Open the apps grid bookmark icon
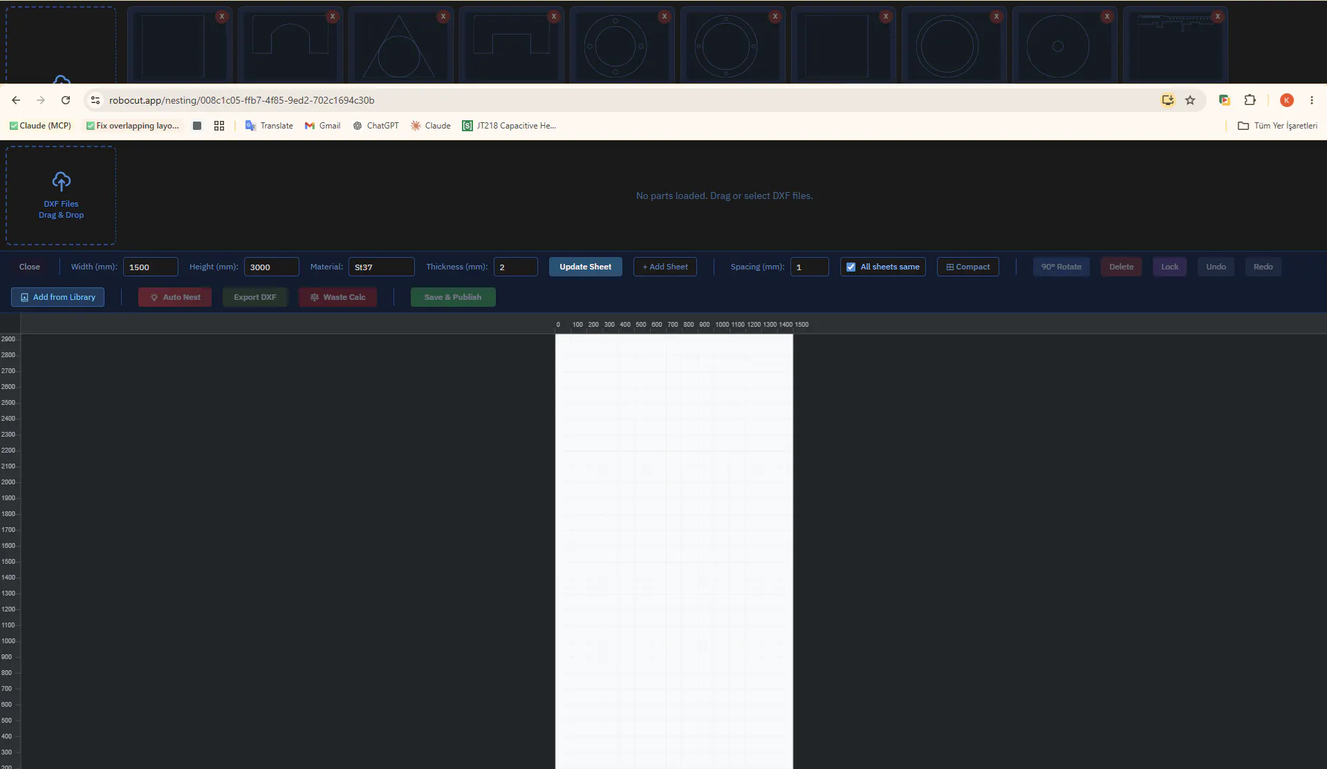The height and width of the screenshot is (769, 1327). point(219,126)
